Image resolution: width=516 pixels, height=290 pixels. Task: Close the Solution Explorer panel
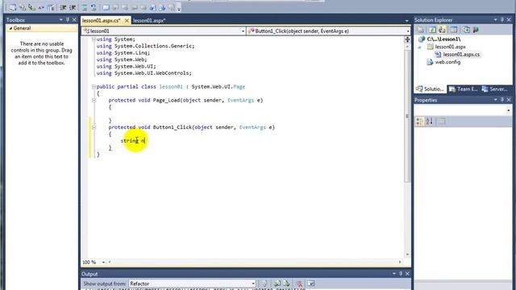pos(509,19)
